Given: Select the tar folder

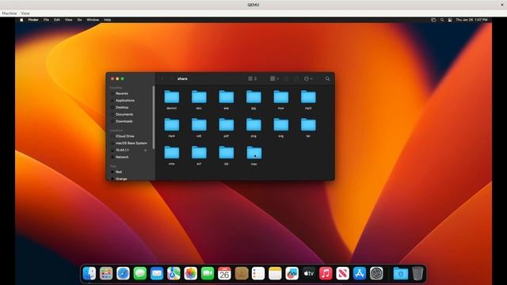Looking at the screenshot, I should point(308,127).
